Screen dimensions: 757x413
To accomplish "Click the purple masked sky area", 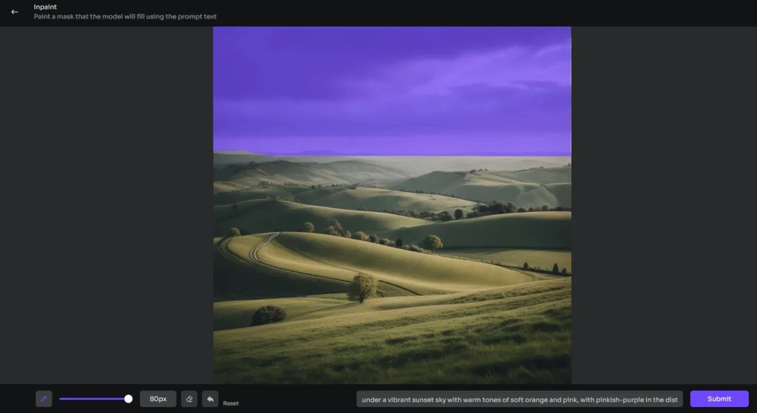I will [392, 91].
